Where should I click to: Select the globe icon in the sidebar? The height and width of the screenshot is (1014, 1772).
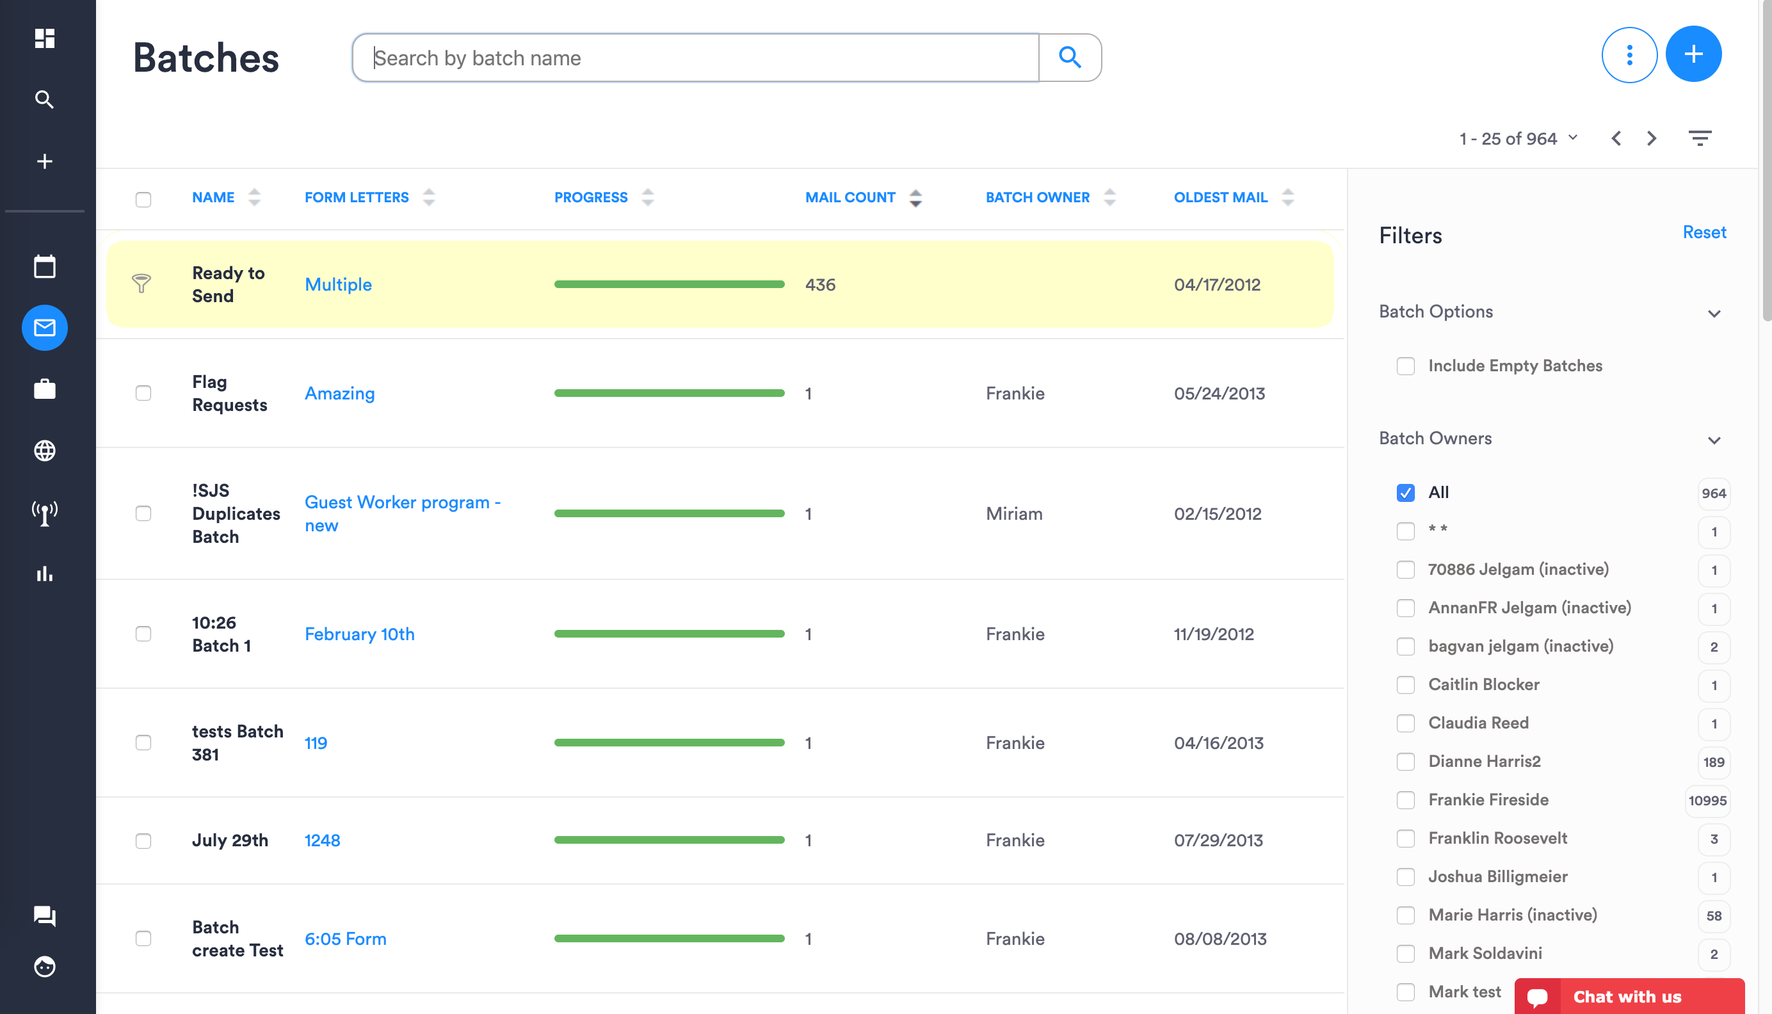45,451
